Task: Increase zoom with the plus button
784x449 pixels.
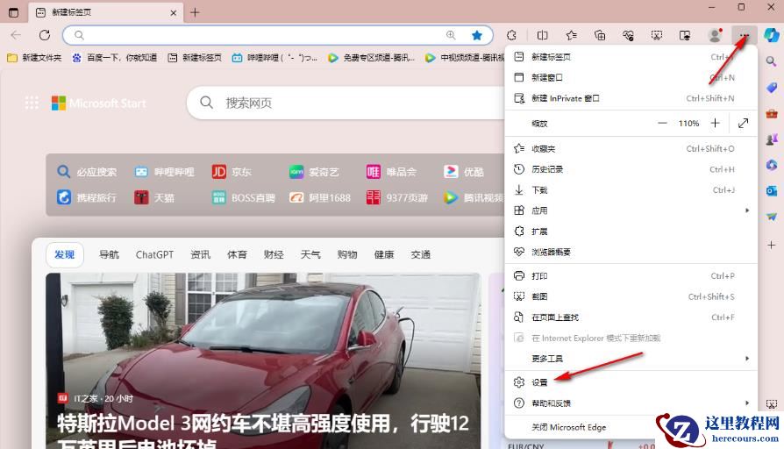Action: tap(715, 123)
